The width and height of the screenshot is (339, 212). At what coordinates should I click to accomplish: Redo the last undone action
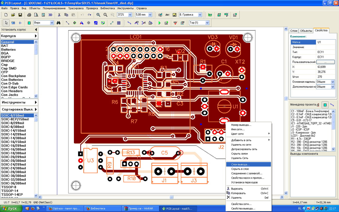point(90,15)
